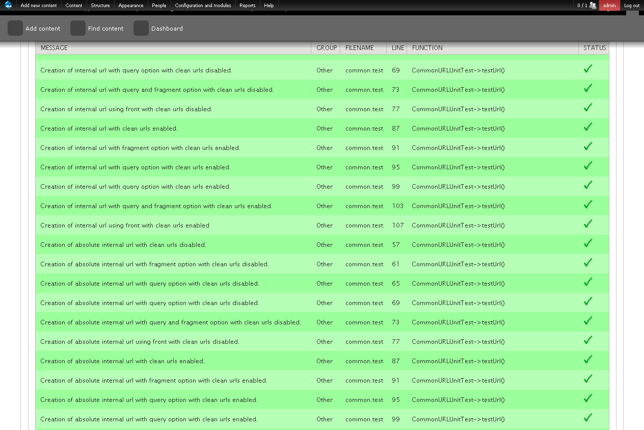The image size is (644, 430).
Task: Click checkmark on line 103 row
Action: tap(588, 204)
